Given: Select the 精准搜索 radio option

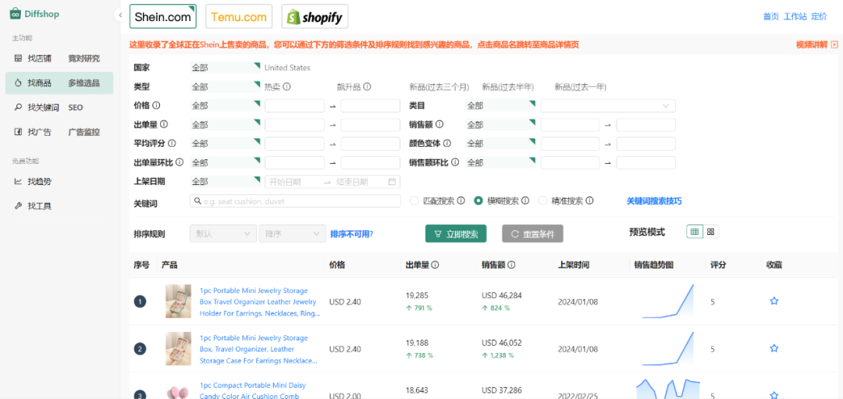Looking at the screenshot, I should [x=542, y=201].
